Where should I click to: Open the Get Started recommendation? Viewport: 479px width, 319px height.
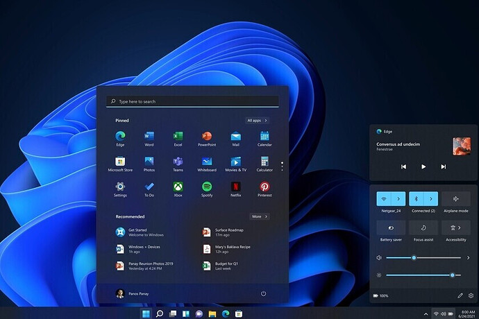click(x=140, y=232)
